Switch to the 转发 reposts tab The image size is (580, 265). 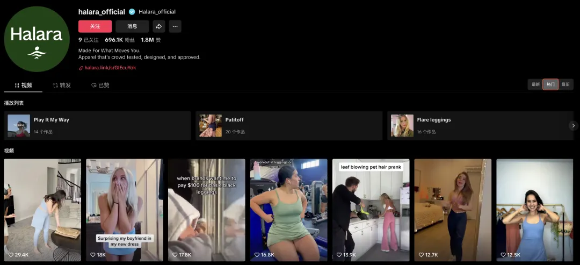point(62,85)
